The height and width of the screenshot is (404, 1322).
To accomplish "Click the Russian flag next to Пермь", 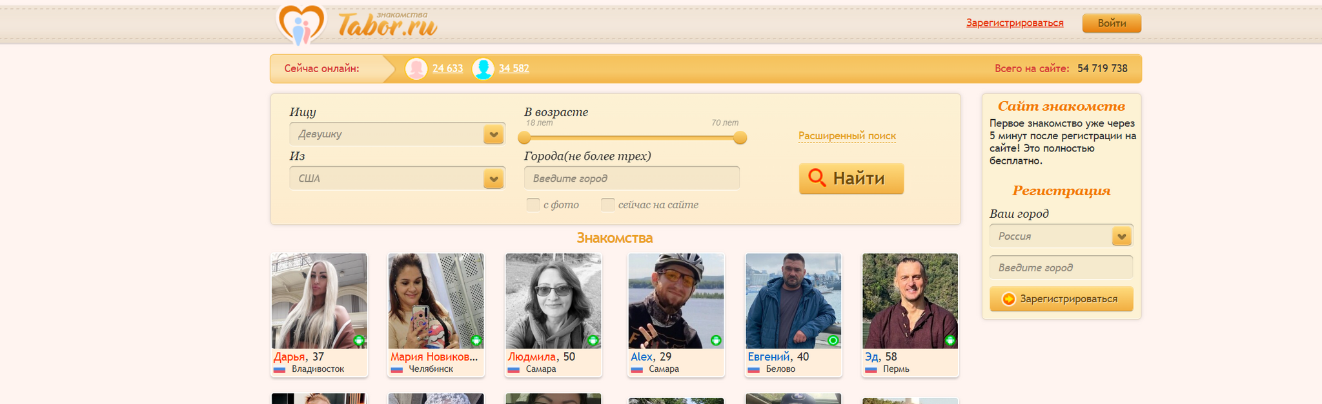I will point(871,370).
